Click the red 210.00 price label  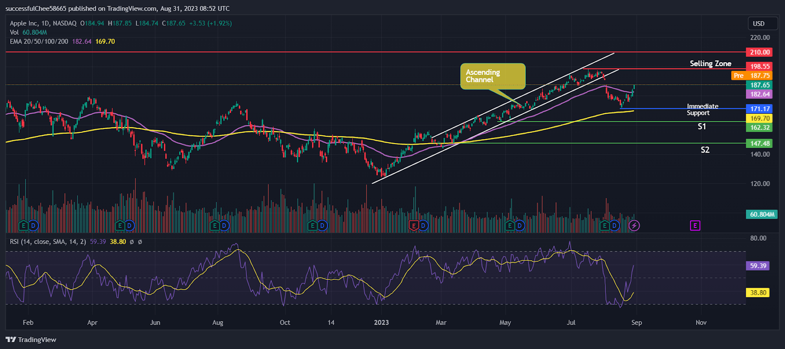(759, 52)
